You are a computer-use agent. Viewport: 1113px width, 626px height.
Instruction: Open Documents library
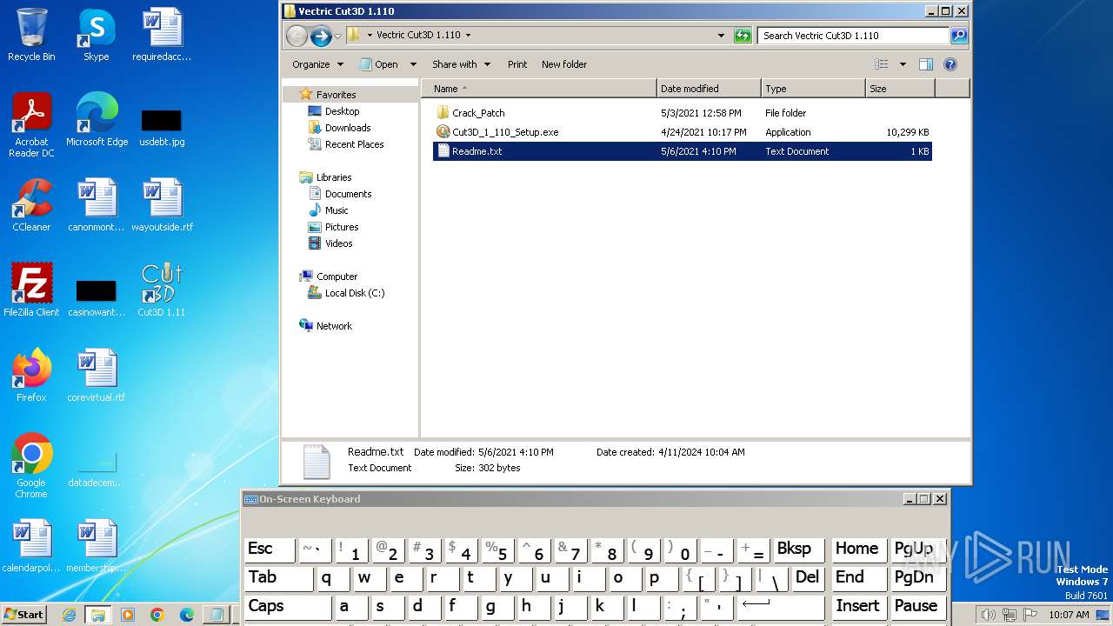click(348, 194)
